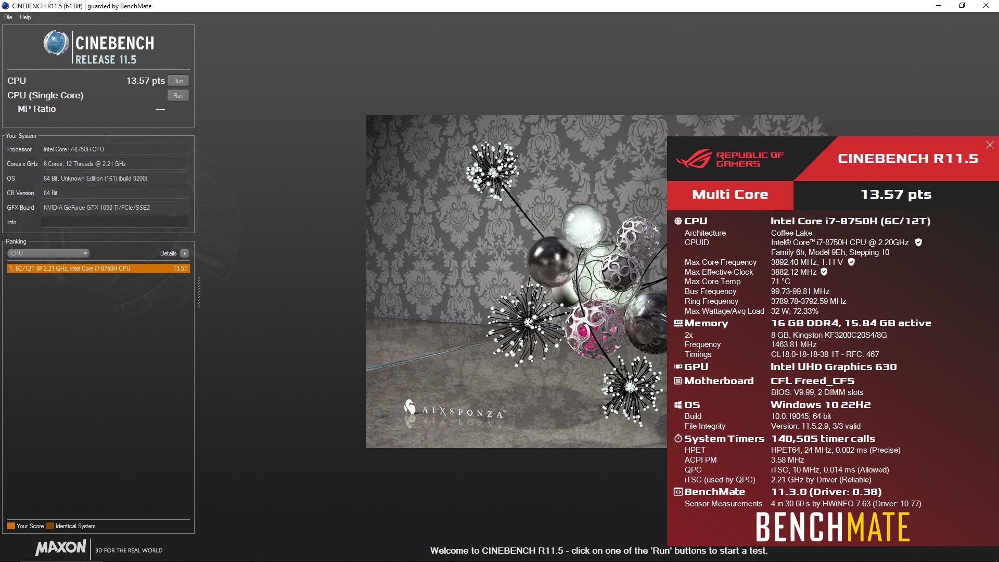Click the CINEBENCH R11.5 overlay title

(x=908, y=159)
